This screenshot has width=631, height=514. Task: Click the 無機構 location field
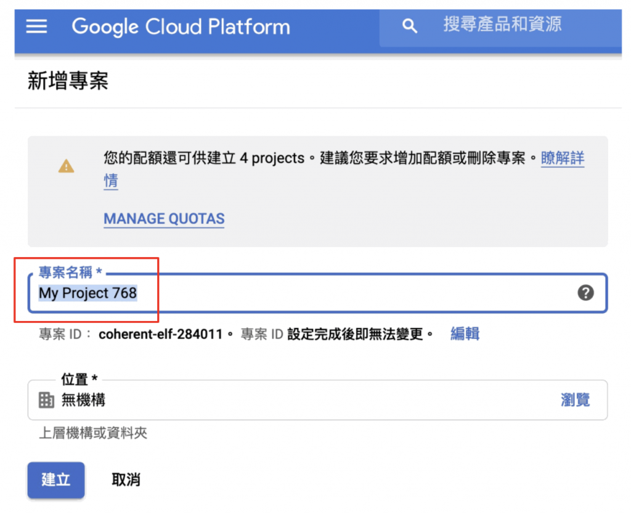click(x=317, y=400)
